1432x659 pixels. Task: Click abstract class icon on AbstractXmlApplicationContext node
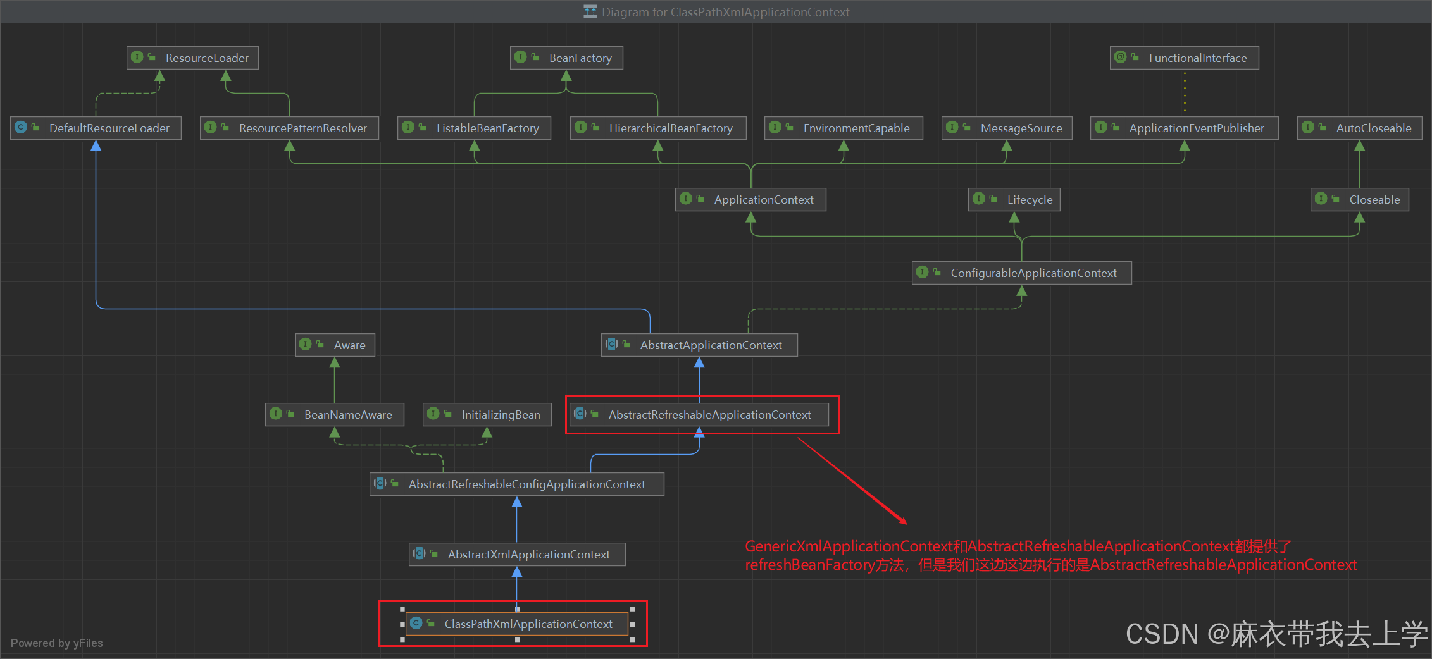click(420, 553)
